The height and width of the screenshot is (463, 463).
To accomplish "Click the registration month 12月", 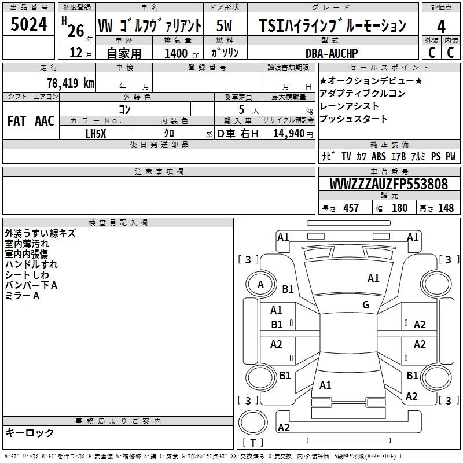I will click(80, 53).
